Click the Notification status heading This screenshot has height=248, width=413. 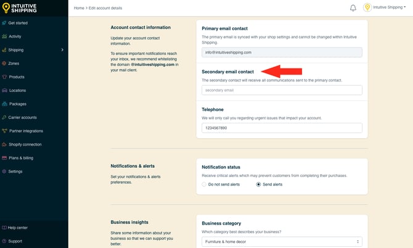(221, 167)
